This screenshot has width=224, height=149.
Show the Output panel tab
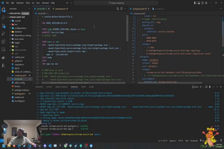click(49, 87)
